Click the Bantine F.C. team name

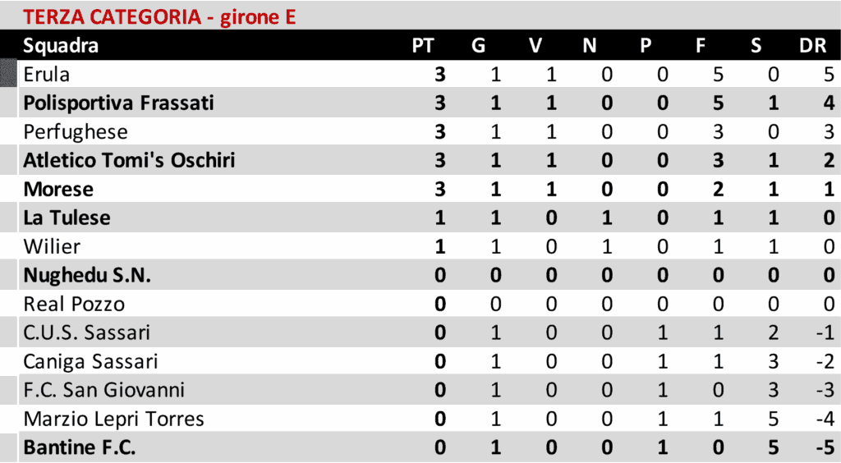(80, 448)
